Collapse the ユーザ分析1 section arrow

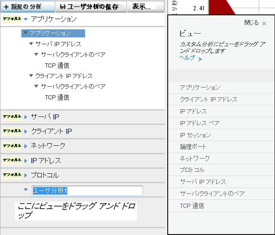(x=26, y=190)
